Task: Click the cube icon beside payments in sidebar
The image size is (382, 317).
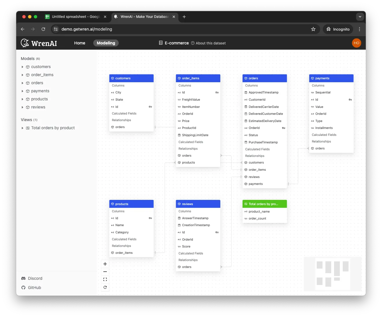Action: click(28, 91)
